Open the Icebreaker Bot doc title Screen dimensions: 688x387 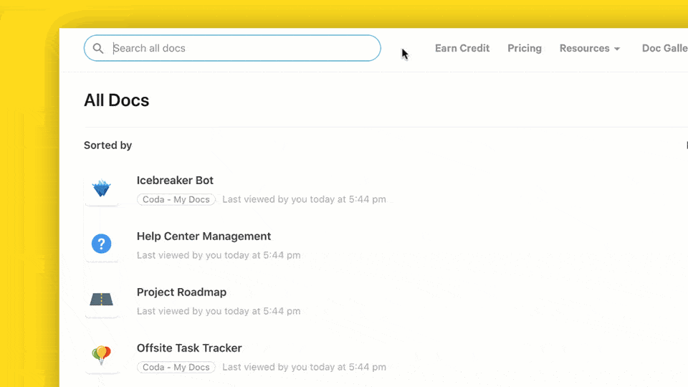[175, 181]
